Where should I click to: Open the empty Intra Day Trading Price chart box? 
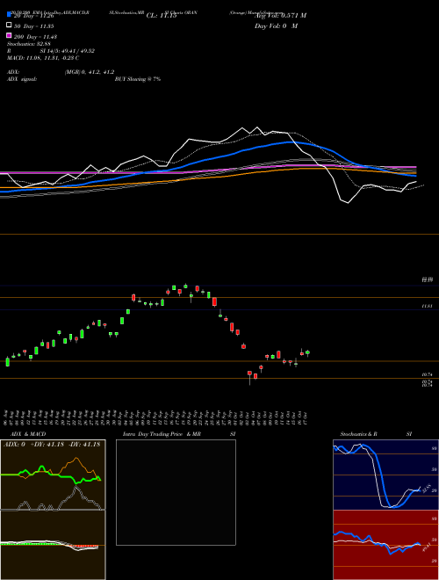[x=176, y=492]
